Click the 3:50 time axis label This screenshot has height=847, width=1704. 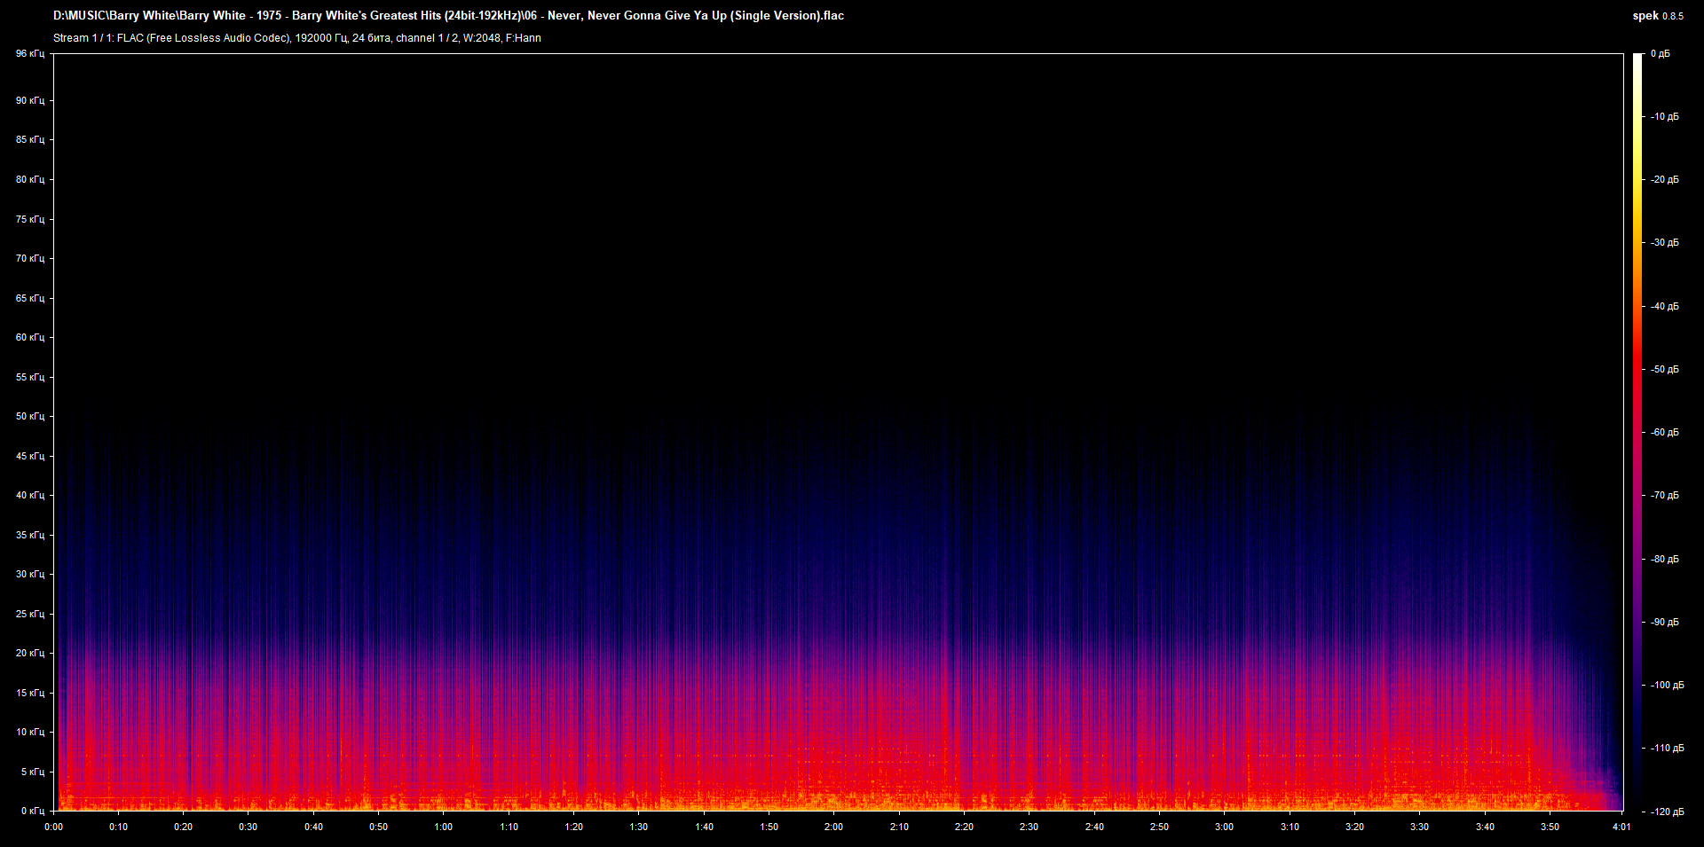(1550, 827)
